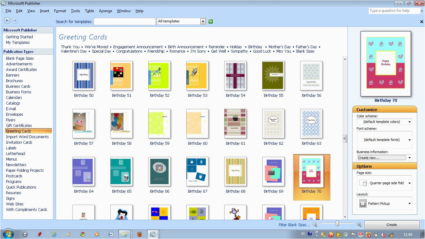This screenshot has width=425, height=239.
Task: Open the Page size dropdown
Action: point(409,183)
